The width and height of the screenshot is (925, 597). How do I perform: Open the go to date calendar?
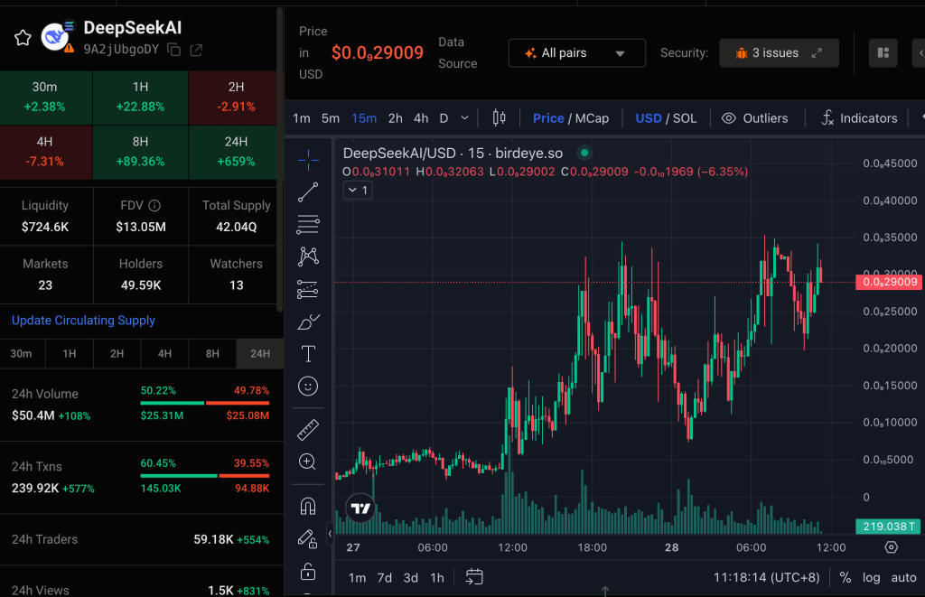point(474,577)
